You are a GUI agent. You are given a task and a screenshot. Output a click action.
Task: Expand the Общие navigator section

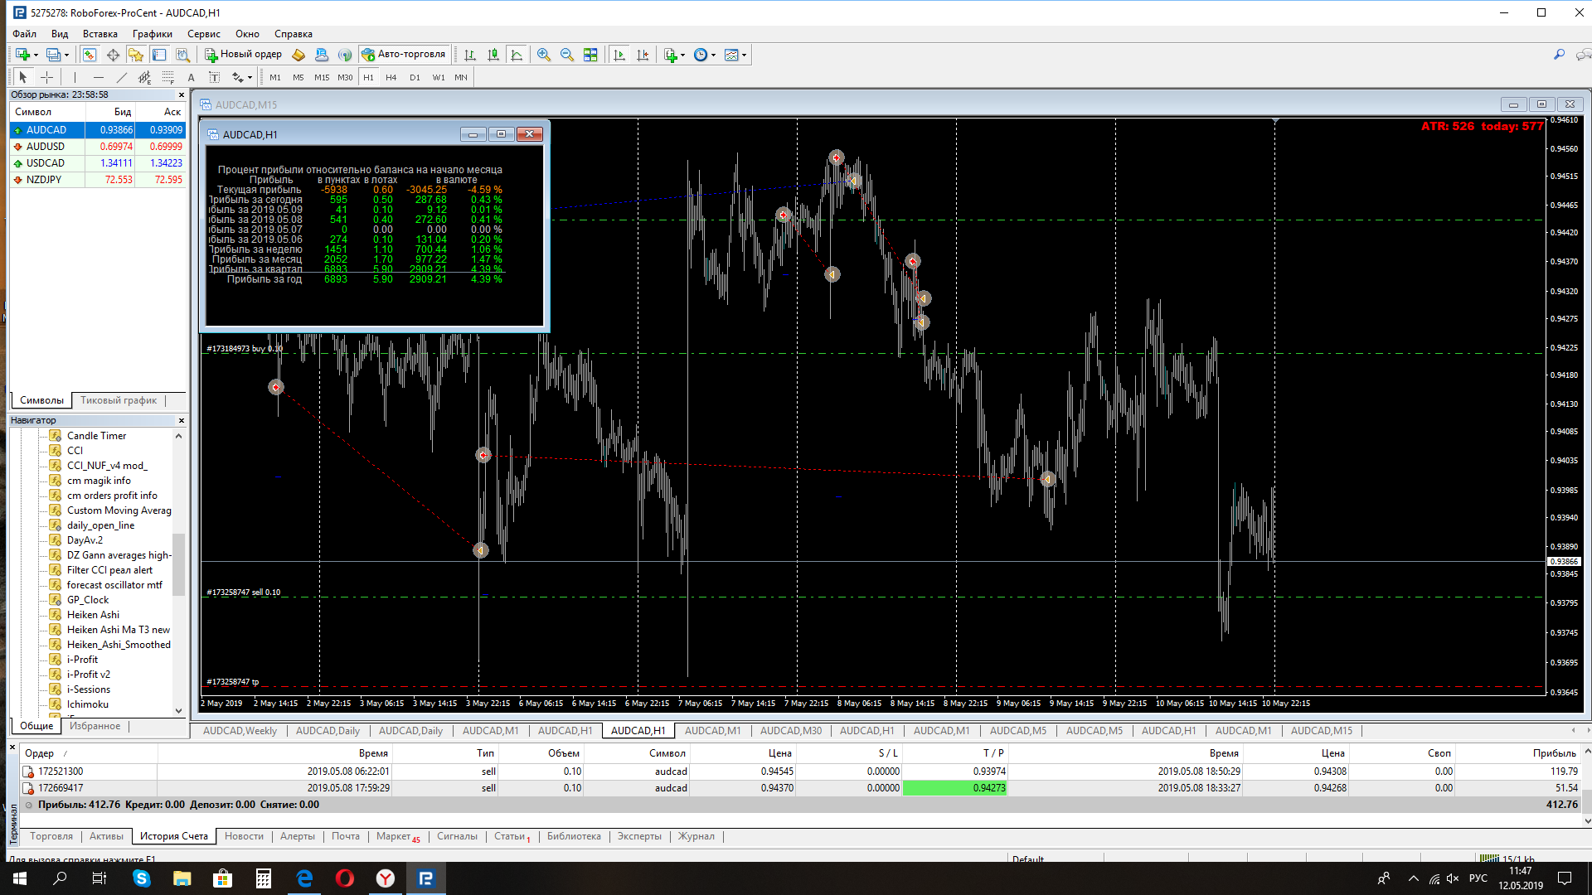coord(36,728)
